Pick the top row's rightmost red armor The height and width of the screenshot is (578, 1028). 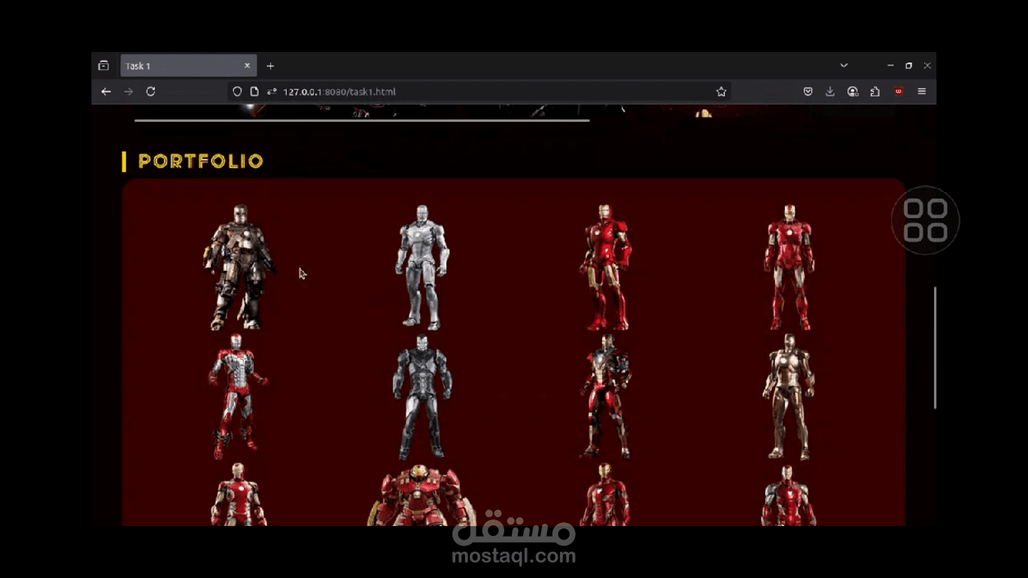pos(789,267)
